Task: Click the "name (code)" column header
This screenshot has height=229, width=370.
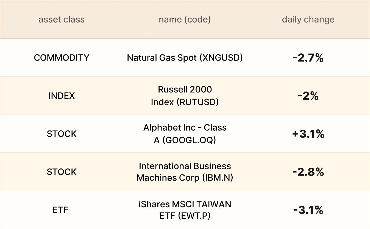Action: pyautogui.click(x=185, y=20)
